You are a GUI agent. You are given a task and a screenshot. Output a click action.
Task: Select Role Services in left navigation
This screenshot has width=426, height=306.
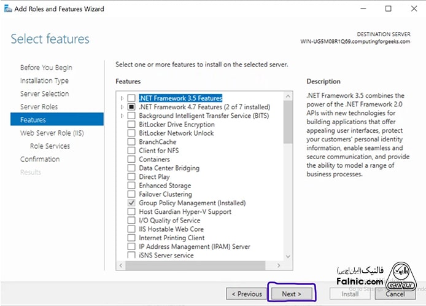[50, 146]
